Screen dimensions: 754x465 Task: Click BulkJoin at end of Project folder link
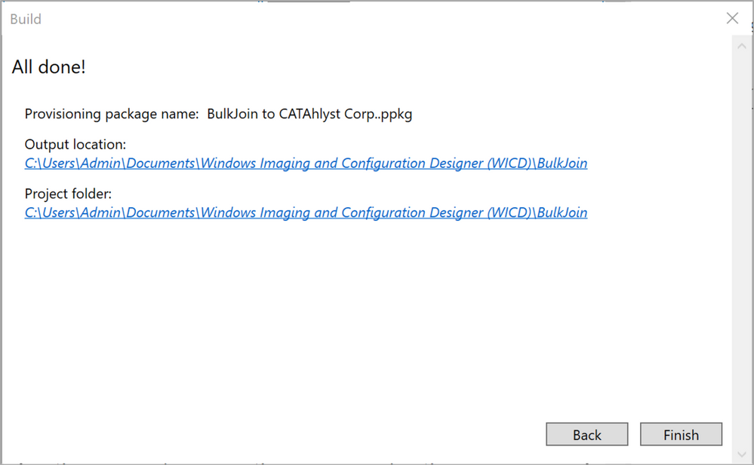[562, 213]
